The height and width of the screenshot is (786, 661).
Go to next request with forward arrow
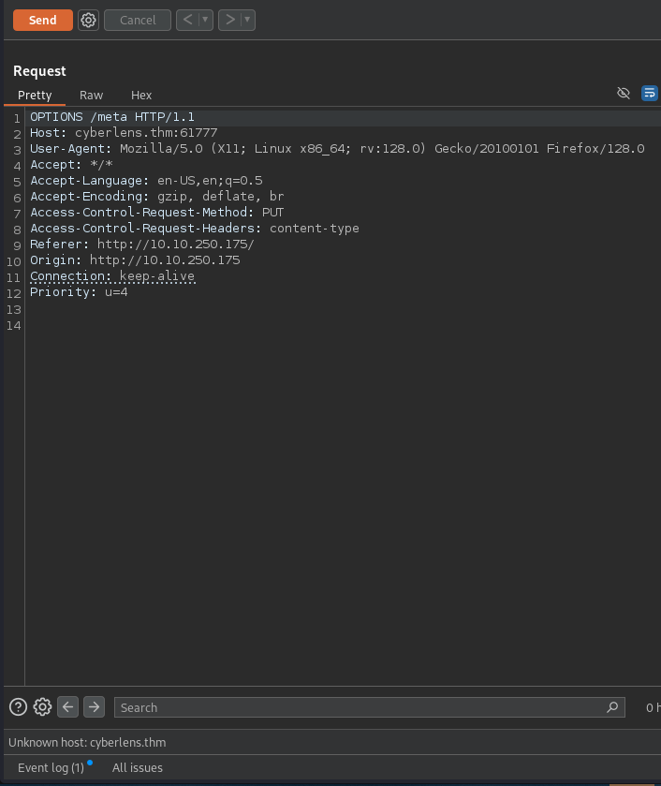coord(230,20)
